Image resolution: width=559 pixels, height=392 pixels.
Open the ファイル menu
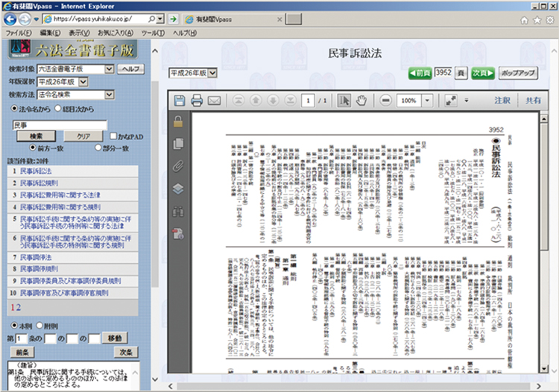(19, 33)
